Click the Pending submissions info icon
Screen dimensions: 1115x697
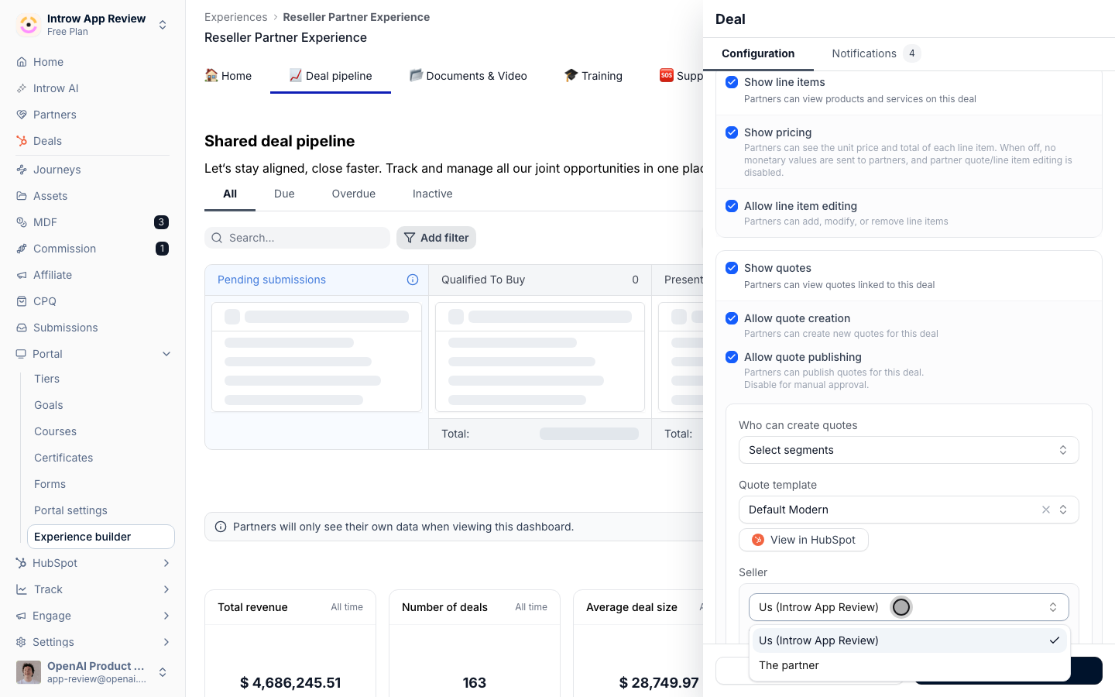pos(413,280)
